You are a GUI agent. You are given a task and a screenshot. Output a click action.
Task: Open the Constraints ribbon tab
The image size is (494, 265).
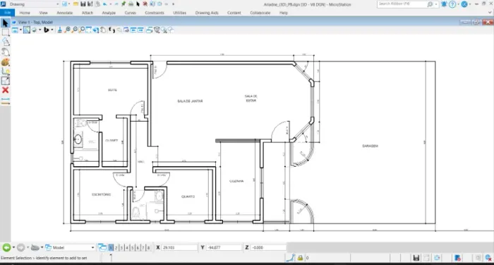tap(155, 13)
